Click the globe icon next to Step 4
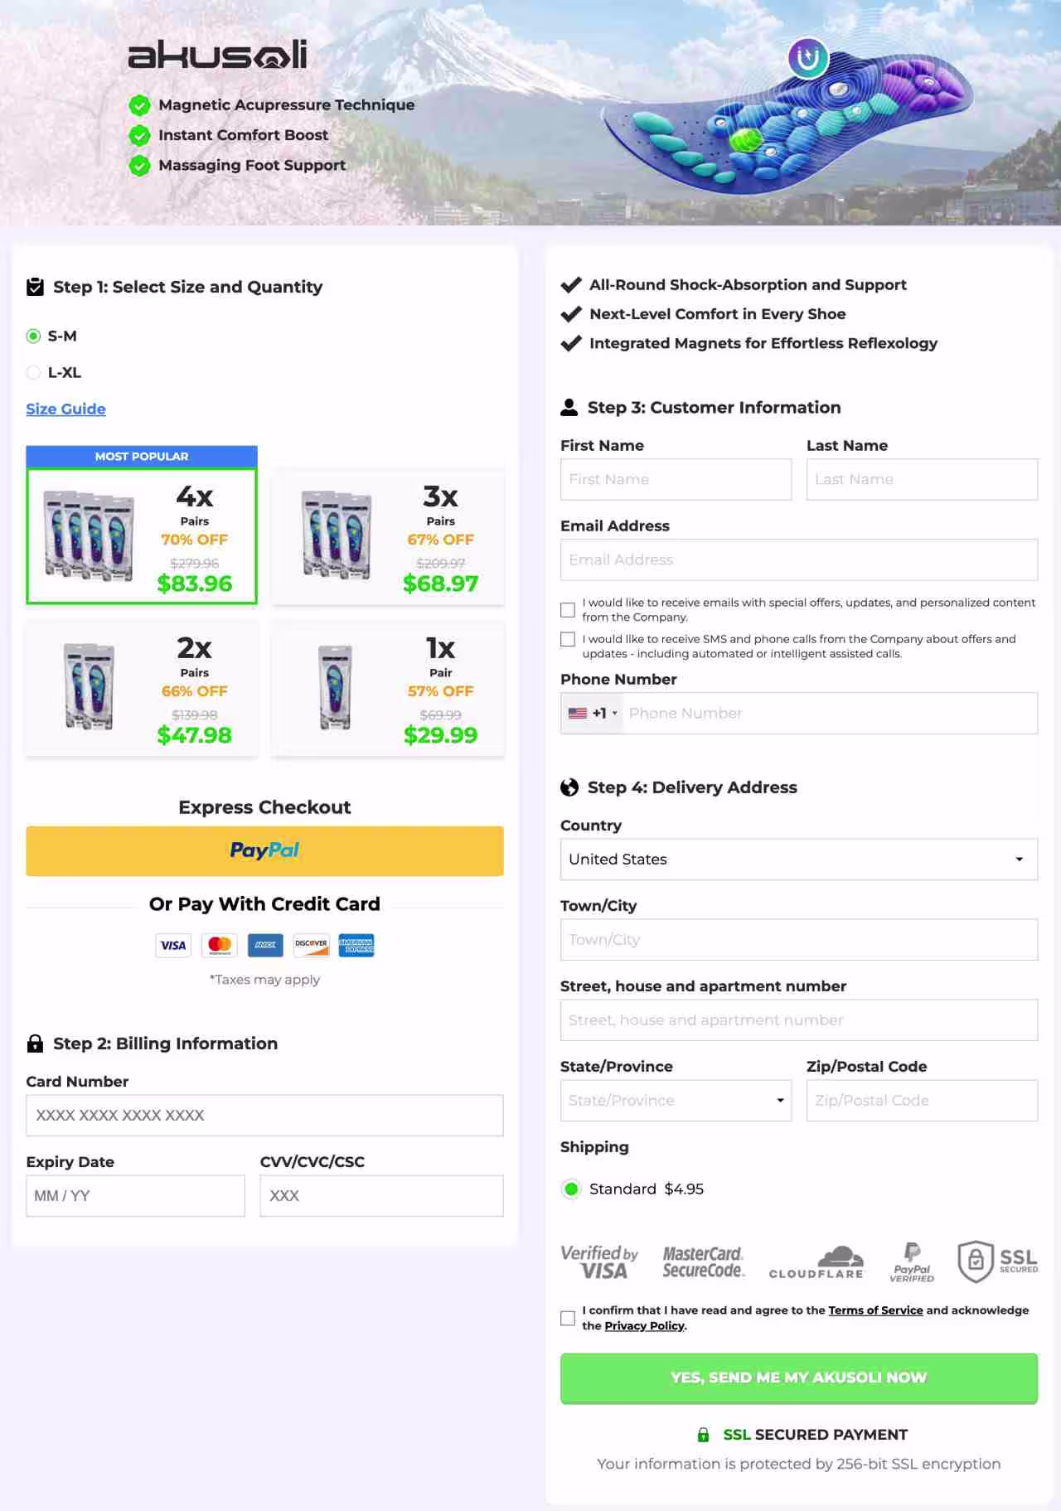Viewport: 1061px width, 1511px height. pos(569,787)
